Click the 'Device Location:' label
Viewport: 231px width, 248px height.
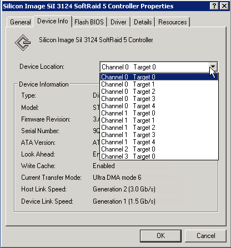[x=42, y=67]
